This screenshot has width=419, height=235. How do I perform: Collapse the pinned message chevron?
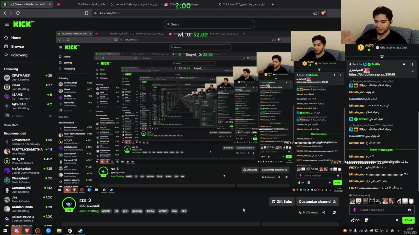click(x=412, y=71)
